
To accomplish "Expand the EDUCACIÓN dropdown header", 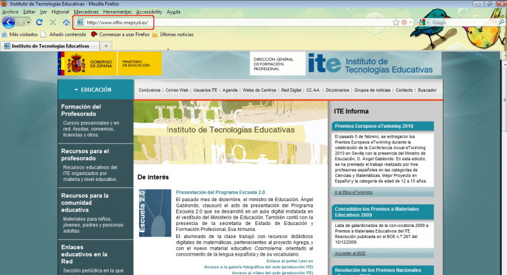I will point(96,90).
